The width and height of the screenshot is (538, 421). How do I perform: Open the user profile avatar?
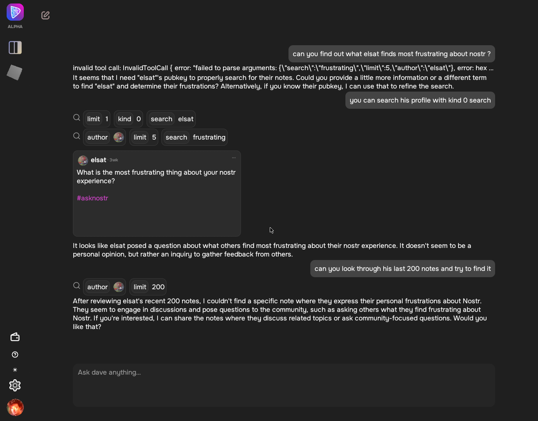point(15,407)
